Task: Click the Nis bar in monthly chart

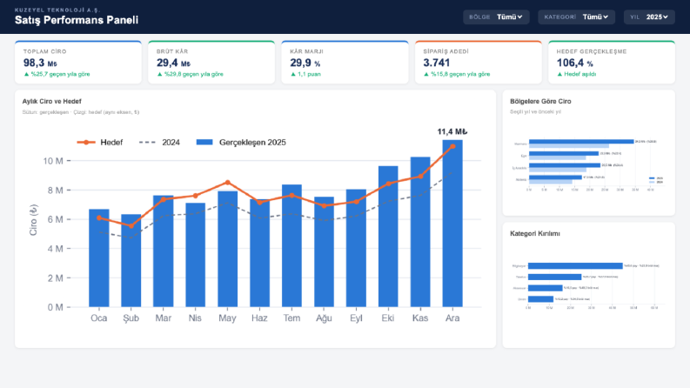Action: click(196, 255)
